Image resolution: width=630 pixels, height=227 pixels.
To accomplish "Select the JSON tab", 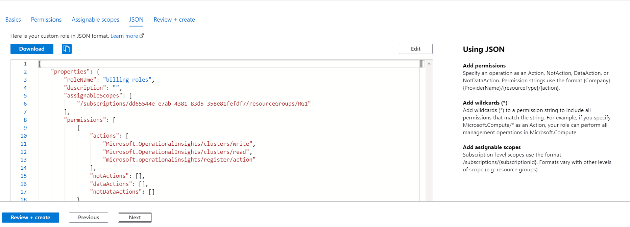I will [136, 20].
